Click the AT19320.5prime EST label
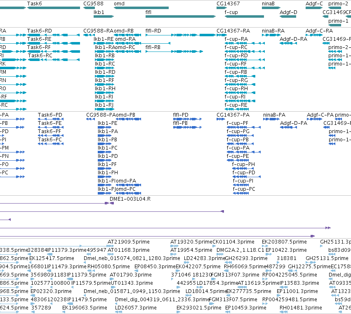 coord(191,242)
